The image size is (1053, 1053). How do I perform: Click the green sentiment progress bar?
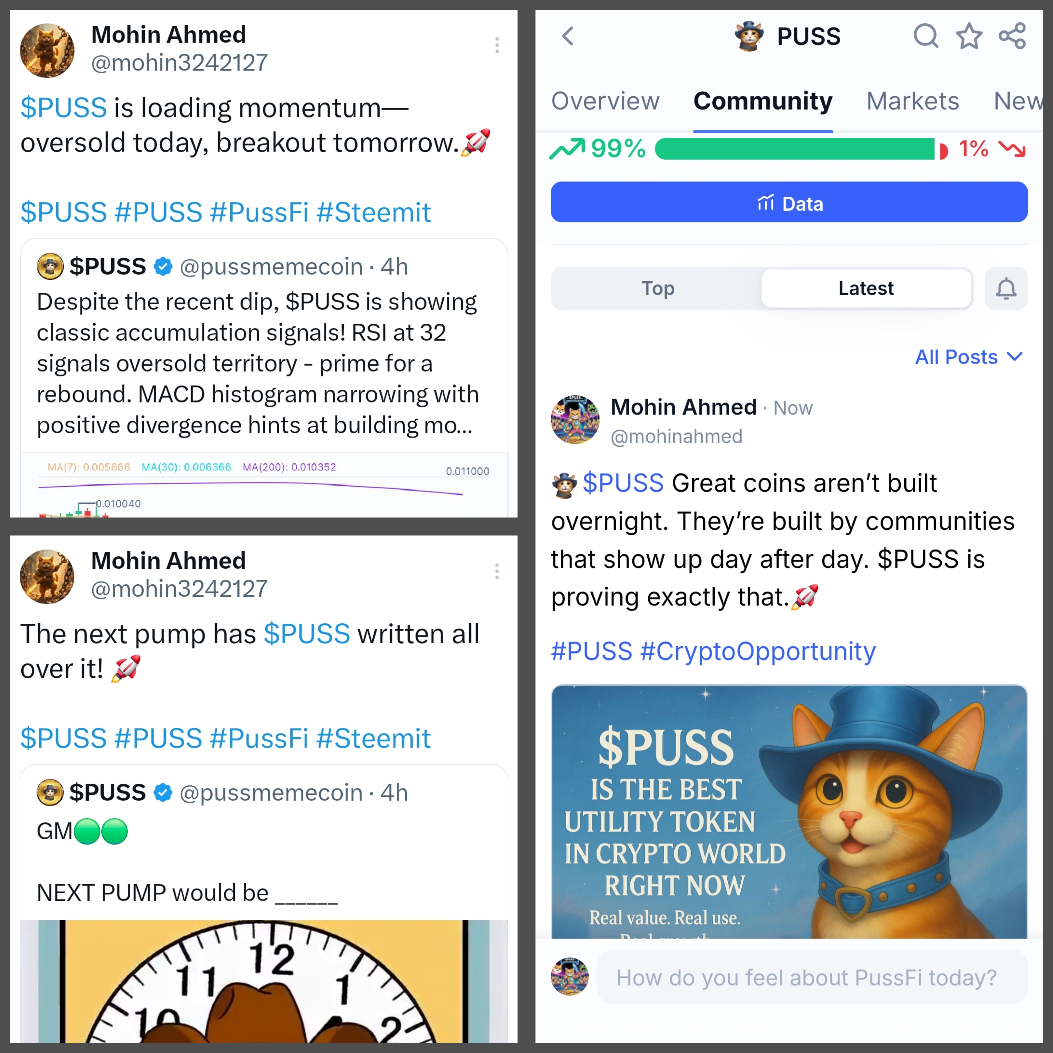pos(795,149)
